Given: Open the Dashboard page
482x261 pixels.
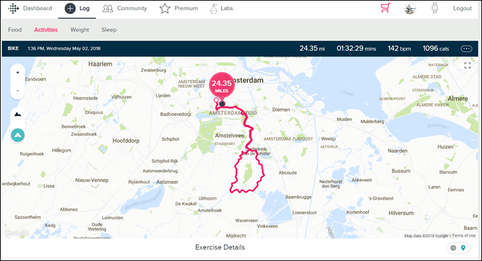Looking at the screenshot, I should [x=37, y=8].
